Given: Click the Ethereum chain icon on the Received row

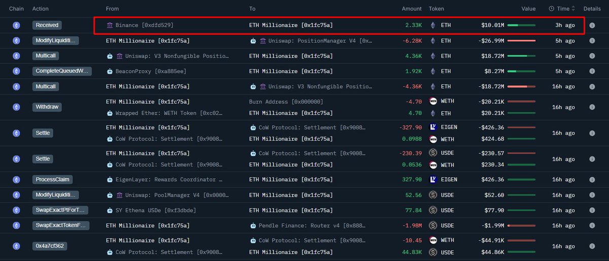Looking at the screenshot, I should tap(16, 25).
